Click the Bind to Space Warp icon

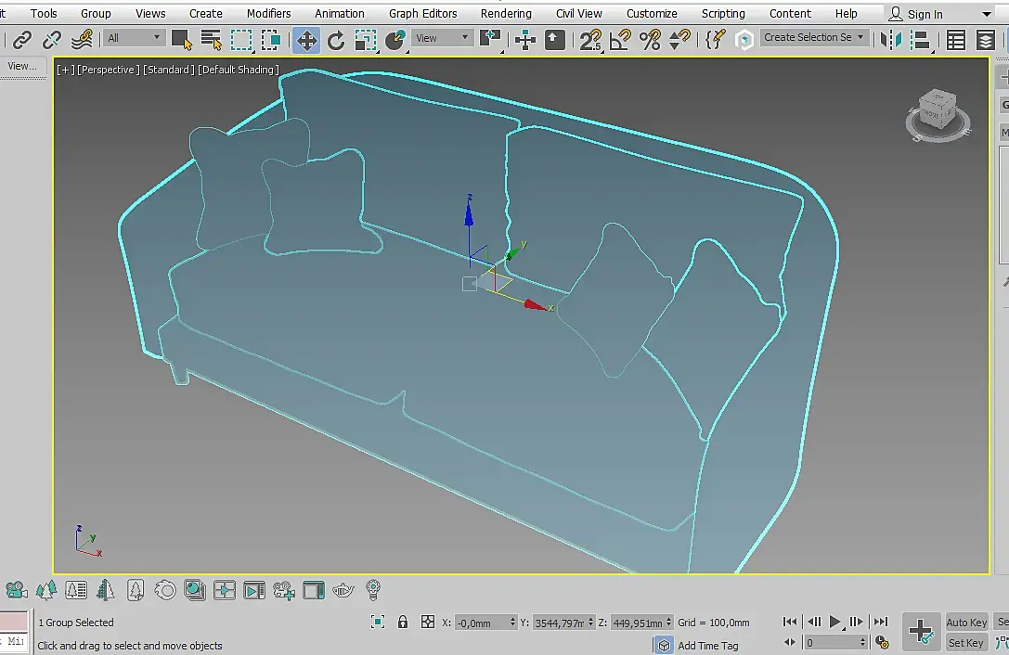[x=83, y=40]
